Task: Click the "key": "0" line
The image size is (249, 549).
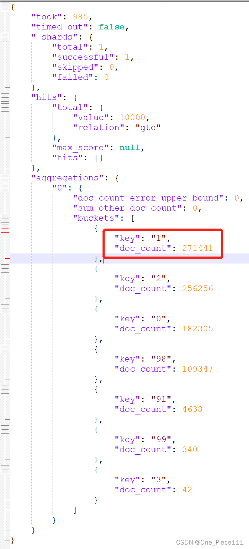Action: pos(143,319)
